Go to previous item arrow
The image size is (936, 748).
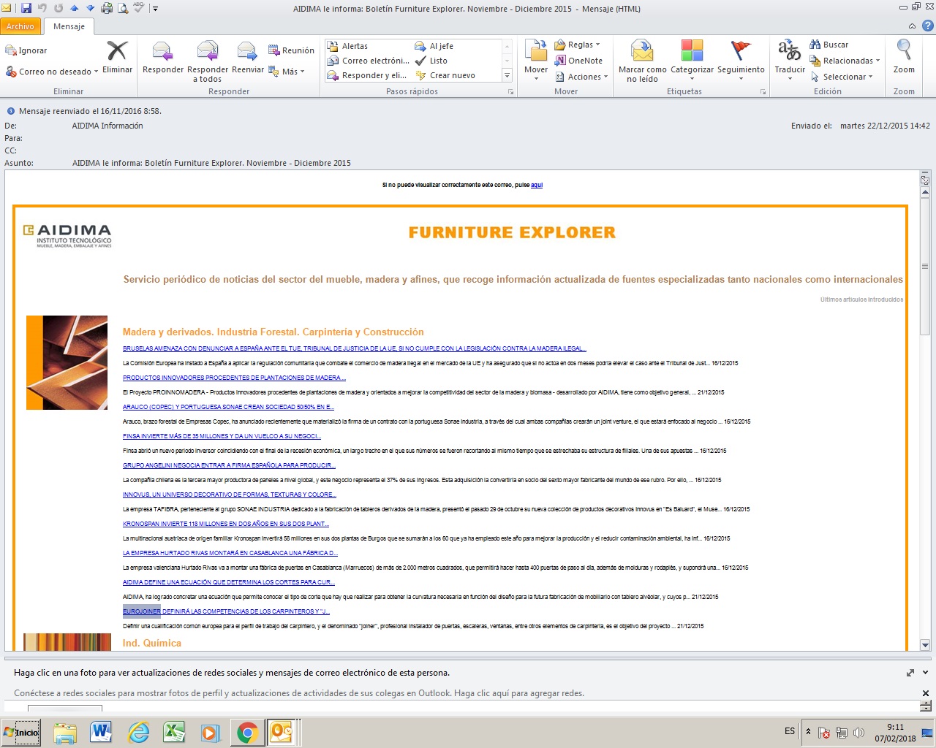tap(74, 9)
